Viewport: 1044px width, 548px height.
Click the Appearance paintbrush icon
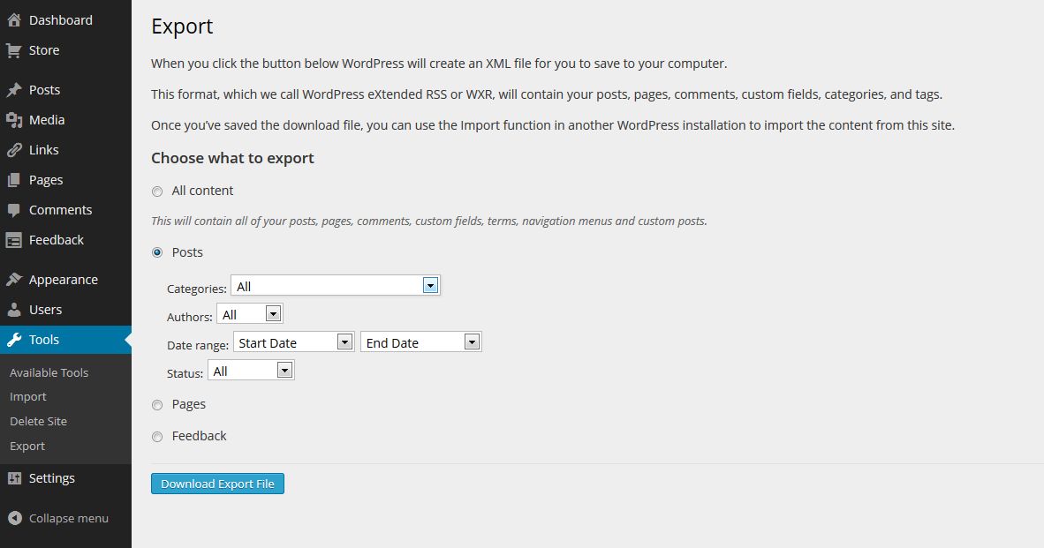point(14,280)
